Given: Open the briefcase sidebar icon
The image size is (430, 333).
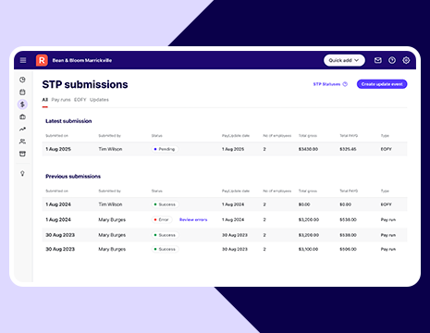Looking at the screenshot, I should 22,117.
